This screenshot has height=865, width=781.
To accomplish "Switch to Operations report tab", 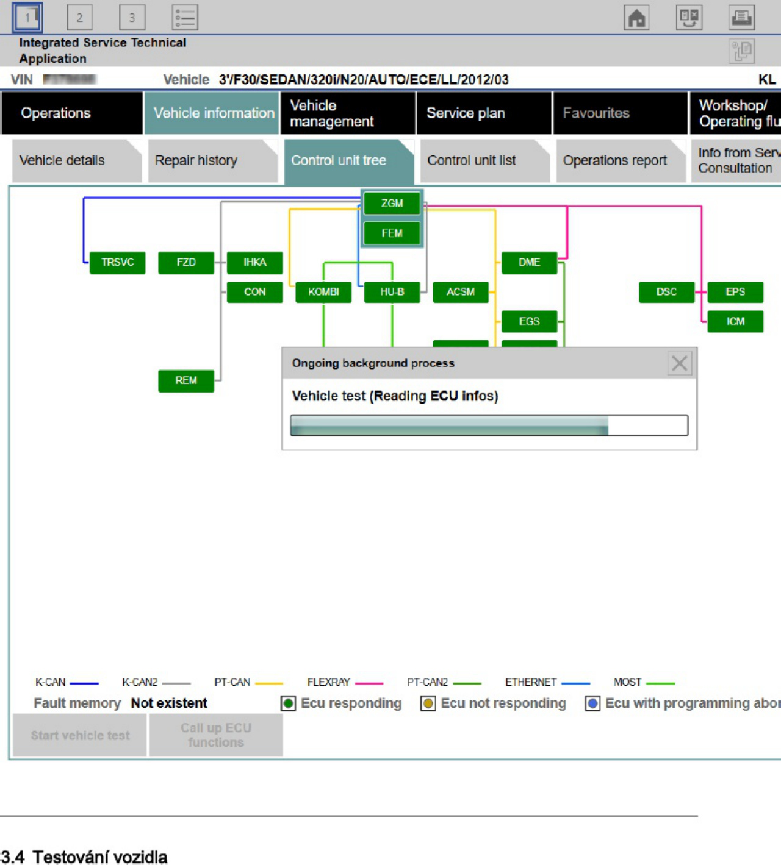I will click(x=621, y=161).
